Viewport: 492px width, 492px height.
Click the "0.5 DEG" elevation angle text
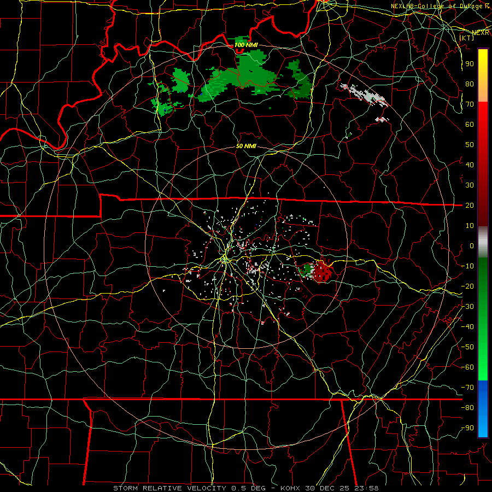pos(248,488)
